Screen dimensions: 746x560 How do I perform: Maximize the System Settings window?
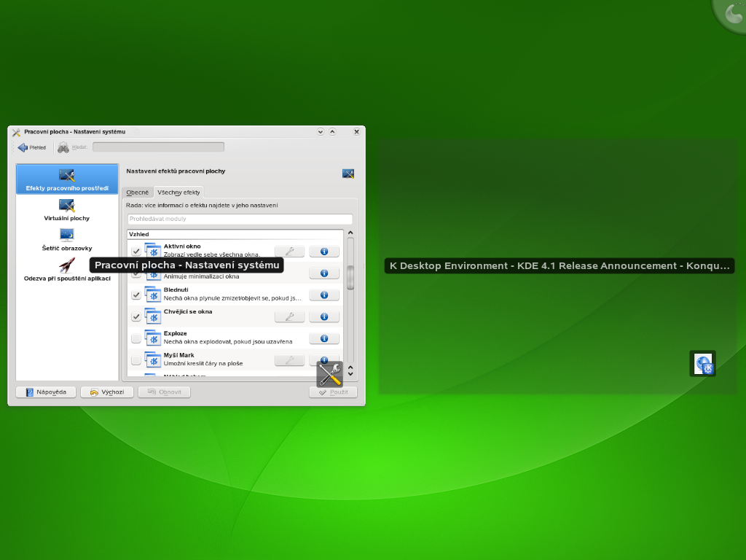pyautogui.click(x=332, y=132)
